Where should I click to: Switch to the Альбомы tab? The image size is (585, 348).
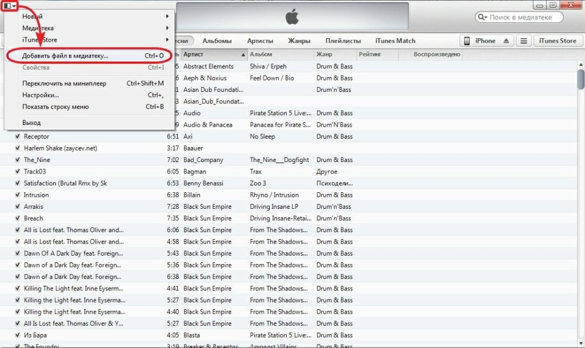pyautogui.click(x=217, y=41)
